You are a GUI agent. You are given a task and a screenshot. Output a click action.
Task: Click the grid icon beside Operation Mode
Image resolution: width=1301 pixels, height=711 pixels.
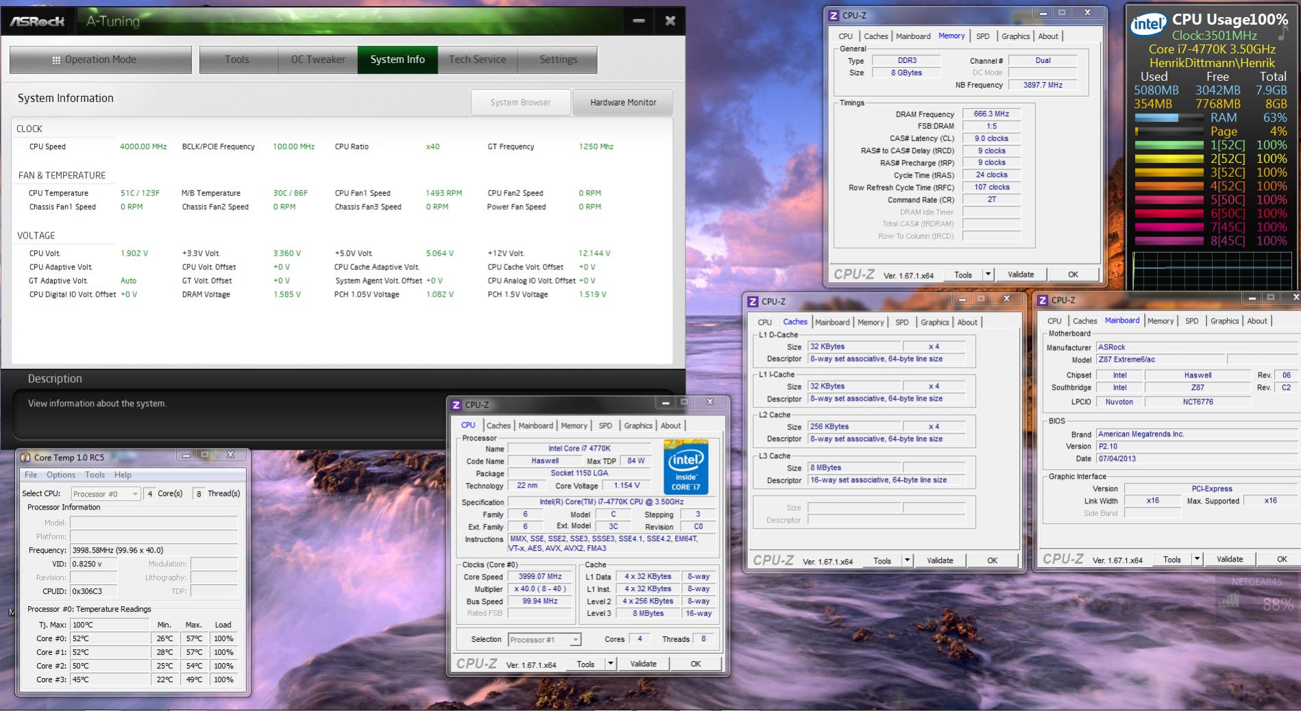pos(56,60)
